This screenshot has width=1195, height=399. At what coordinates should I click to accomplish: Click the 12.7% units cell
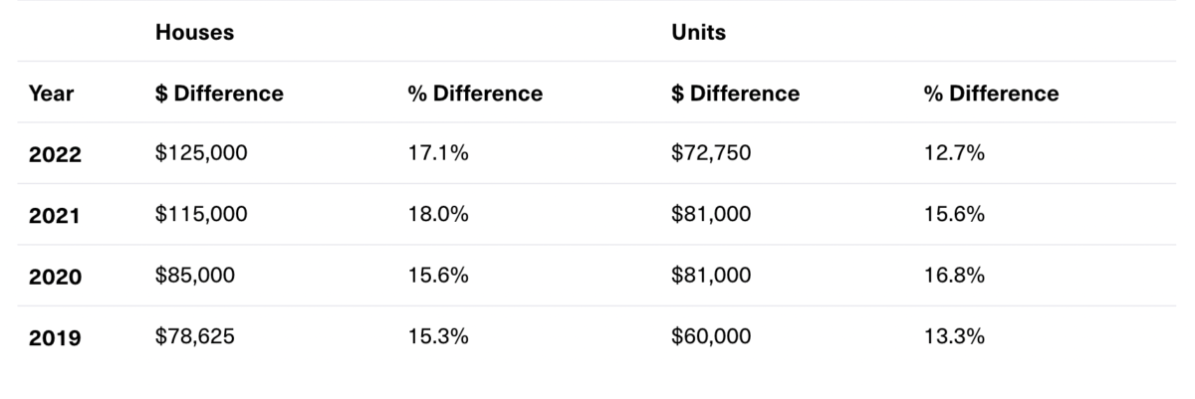pyautogui.click(x=954, y=154)
